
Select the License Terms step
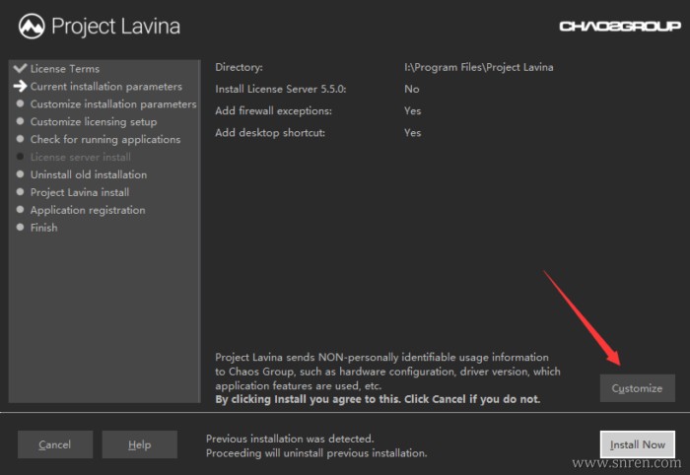coord(65,69)
